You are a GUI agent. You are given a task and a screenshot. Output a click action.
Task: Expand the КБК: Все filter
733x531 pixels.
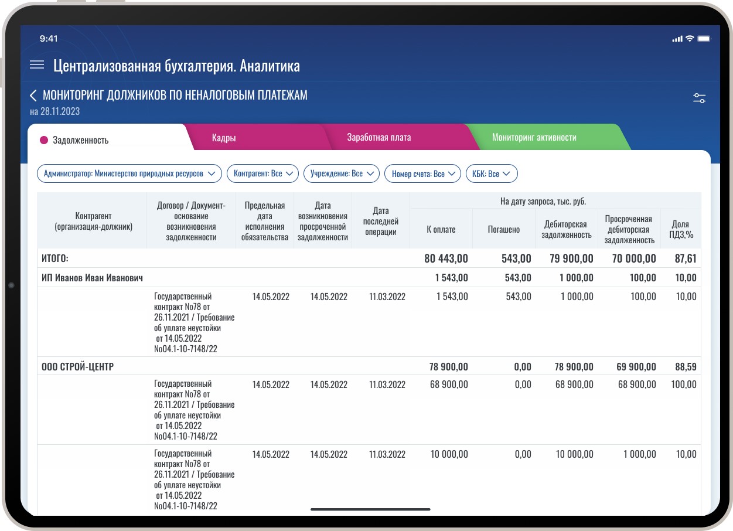tap(491, 174)
